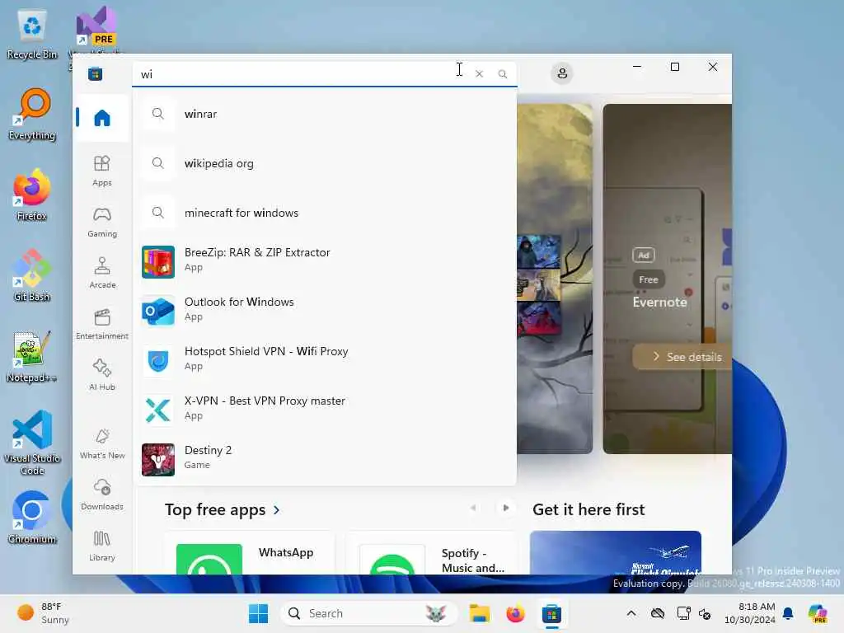Open the Flight Simulator banner

[x=615, y=553]
